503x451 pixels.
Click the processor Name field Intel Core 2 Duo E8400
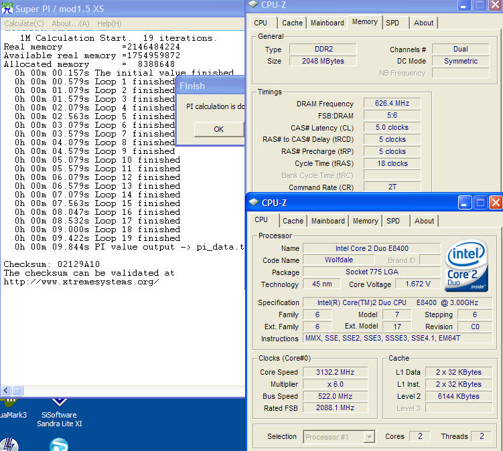(x=372, y=248)
